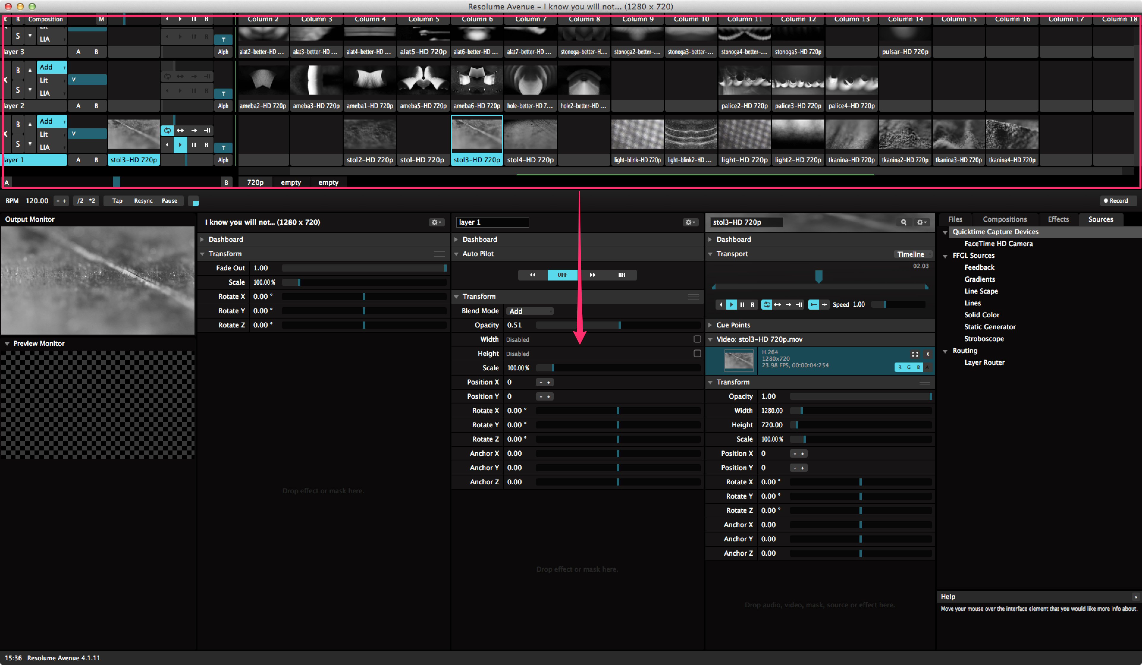Toggle the Auto Pilot OFF button
Viewport: 1142px width, 665px height.
(x=562, y=275)
